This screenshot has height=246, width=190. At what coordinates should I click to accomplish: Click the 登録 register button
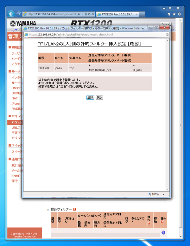pyautogui.click(x=90, y=97)
